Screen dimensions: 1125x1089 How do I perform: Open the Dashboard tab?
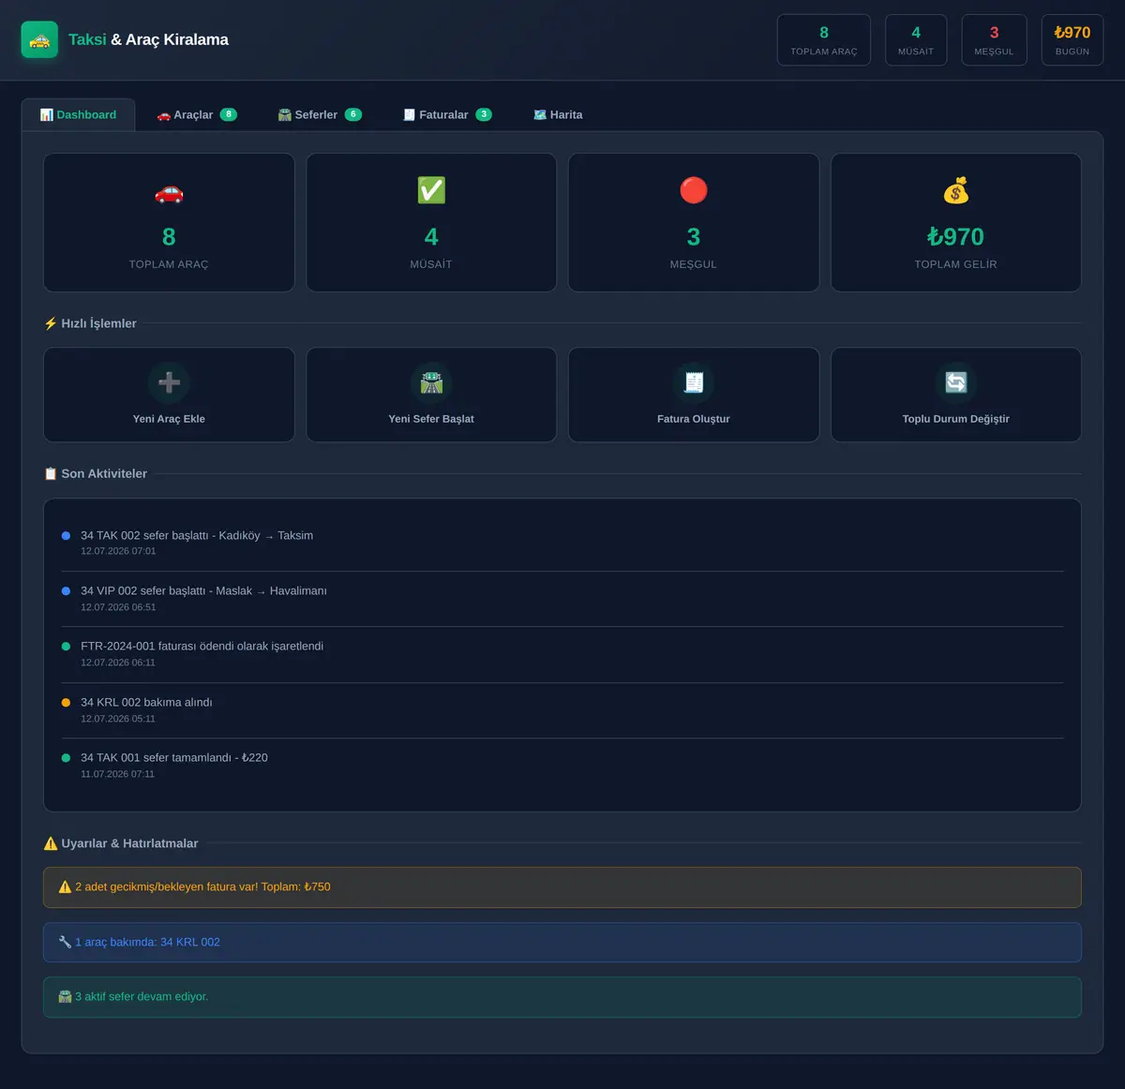point(79,115)
